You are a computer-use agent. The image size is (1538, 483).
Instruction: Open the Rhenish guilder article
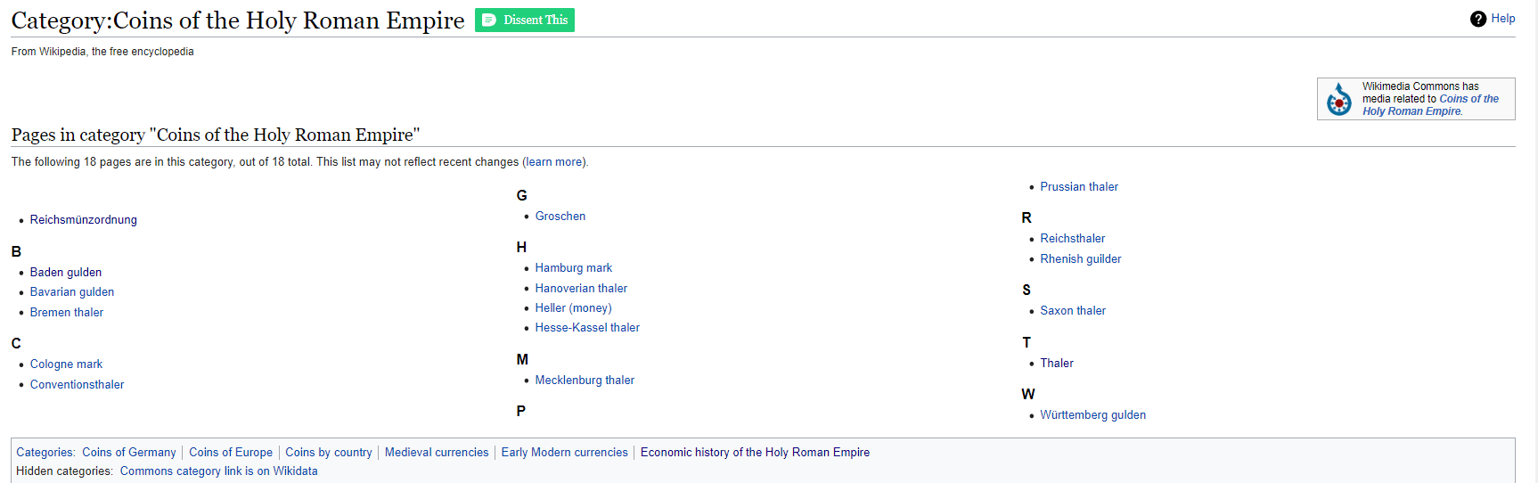tap(1080, 259)
